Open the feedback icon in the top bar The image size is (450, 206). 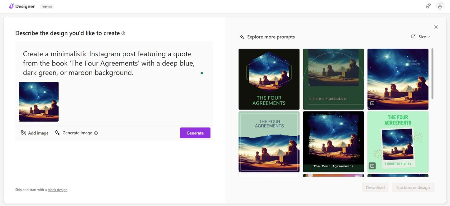coord(428,6)
